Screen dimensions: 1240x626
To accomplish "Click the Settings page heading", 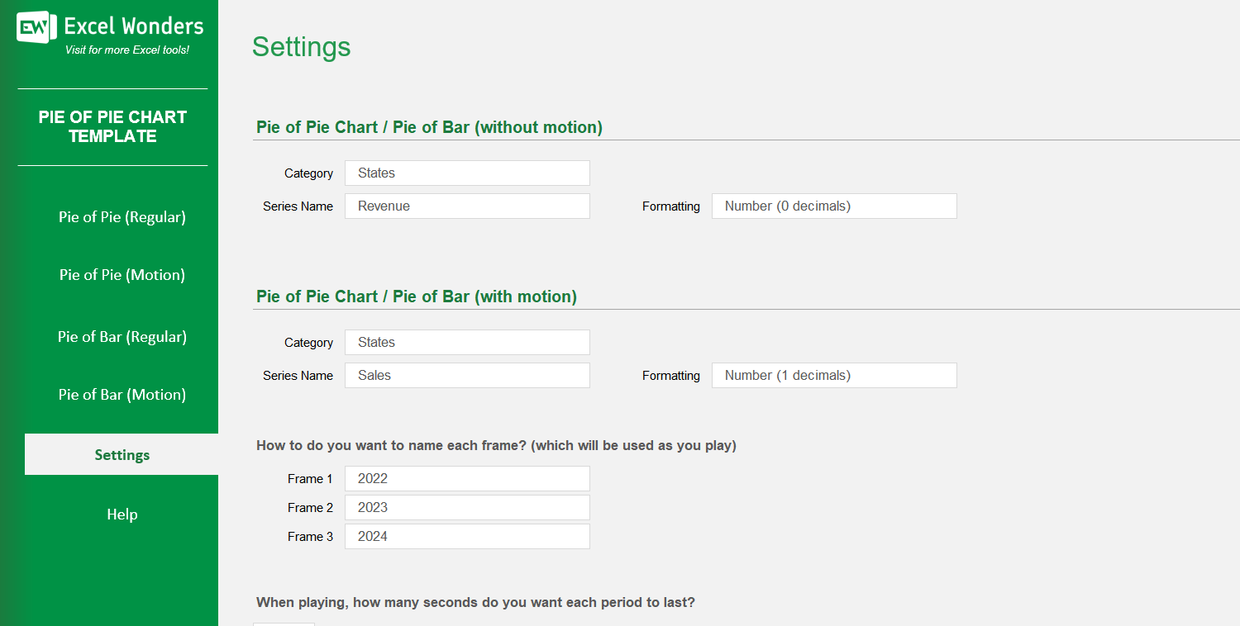I will point(301,47).
